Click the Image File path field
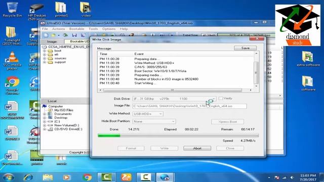Viewport: 324px width, 182px height. tap(189, 106)
